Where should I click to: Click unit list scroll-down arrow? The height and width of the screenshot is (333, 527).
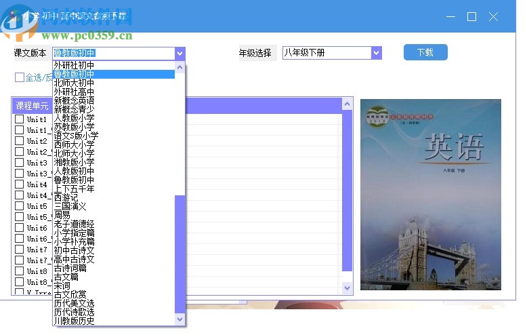tap(347, 288)
